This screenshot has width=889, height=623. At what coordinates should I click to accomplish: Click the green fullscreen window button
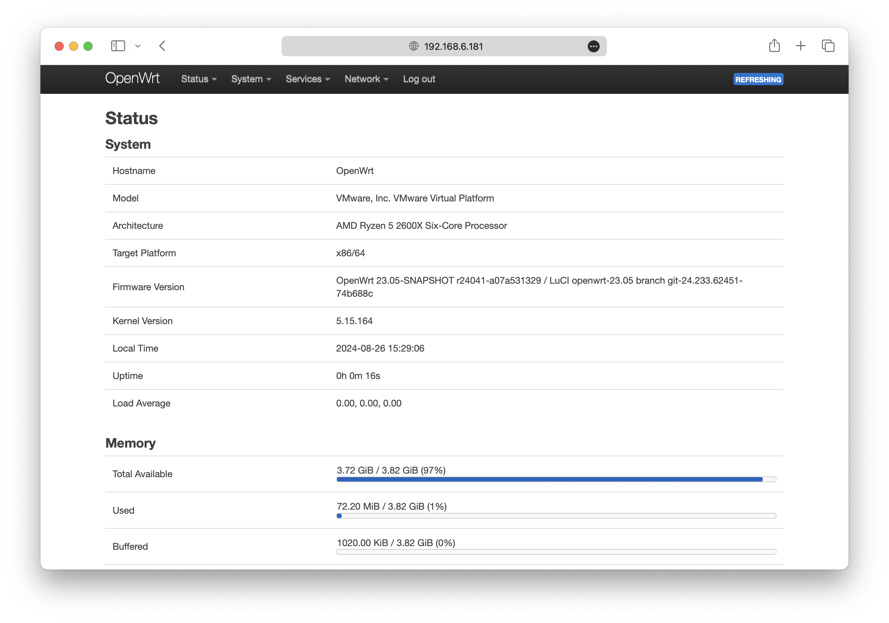[88, 47]
